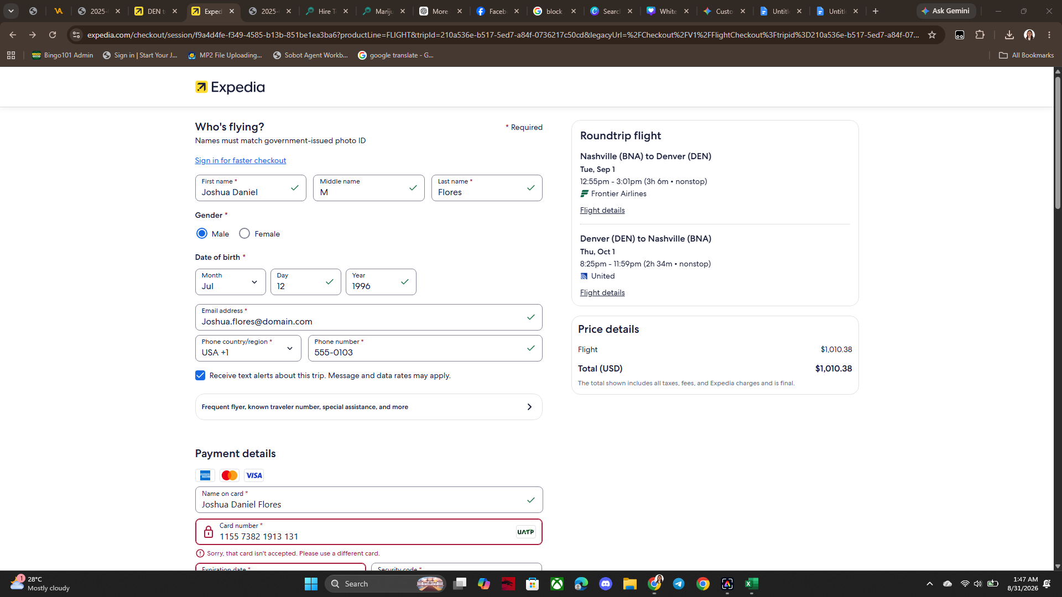Image resolution: width=1062 pixels, height=597 pixels.
Task: Open a new browser tab
Action: [876, 11]
